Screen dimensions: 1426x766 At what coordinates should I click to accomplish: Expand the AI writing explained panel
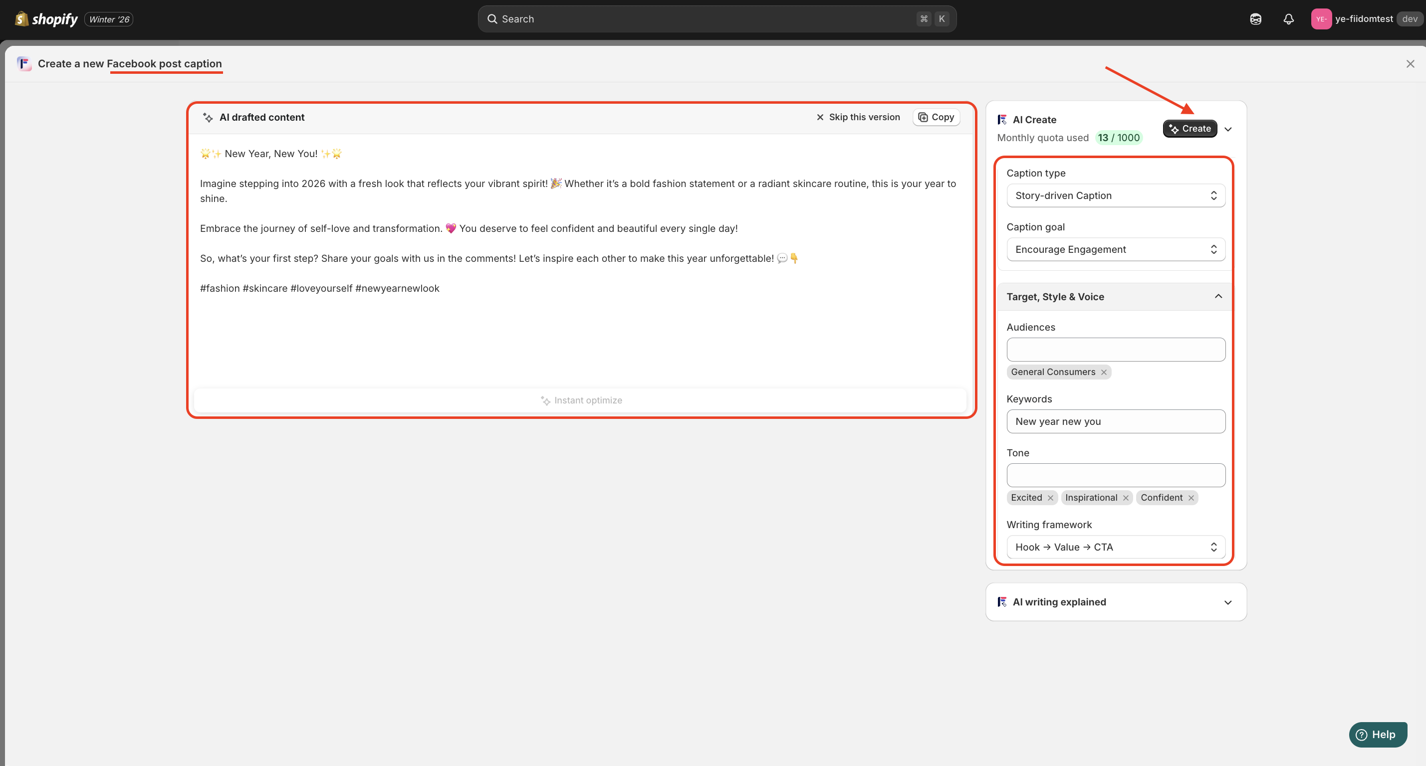click(x=1227, y=602)
